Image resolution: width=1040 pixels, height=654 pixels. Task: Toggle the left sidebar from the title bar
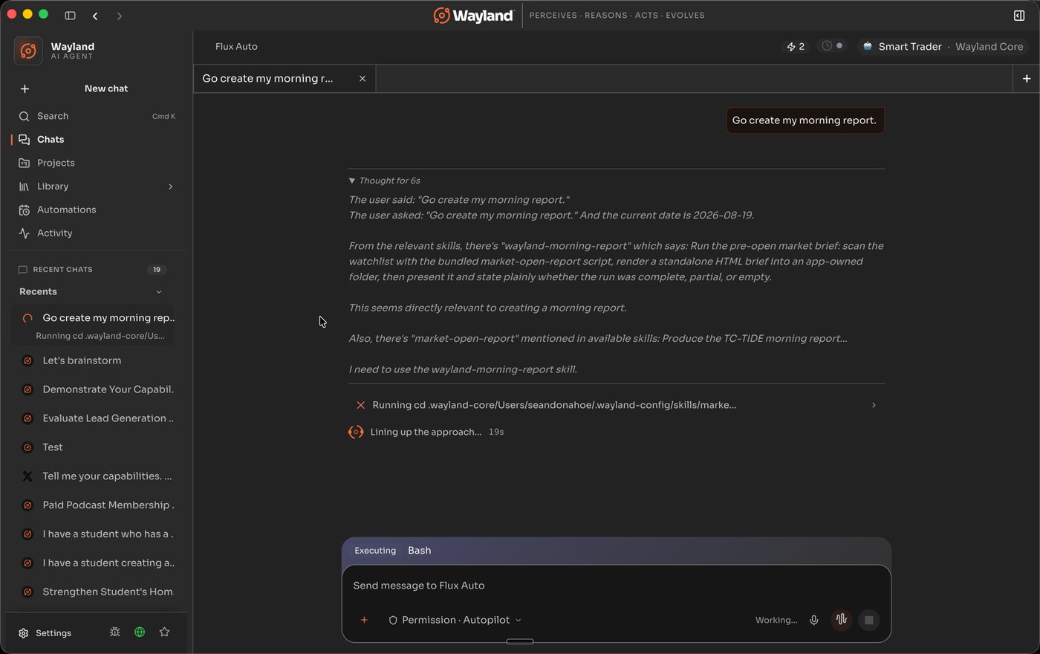[x=70, y=15]
